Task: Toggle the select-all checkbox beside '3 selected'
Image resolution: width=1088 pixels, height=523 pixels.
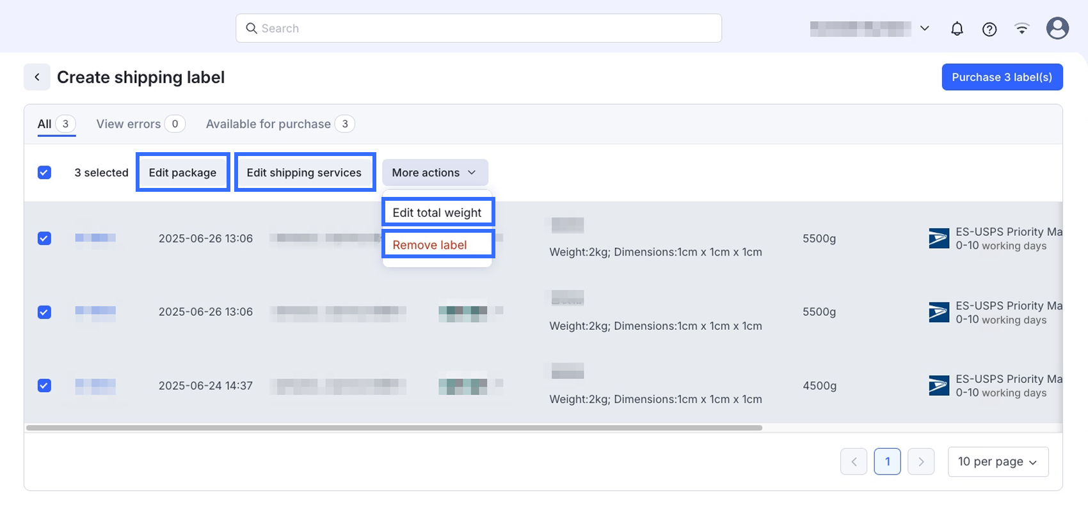Action: pyautogui.click(x=44, y=173)
